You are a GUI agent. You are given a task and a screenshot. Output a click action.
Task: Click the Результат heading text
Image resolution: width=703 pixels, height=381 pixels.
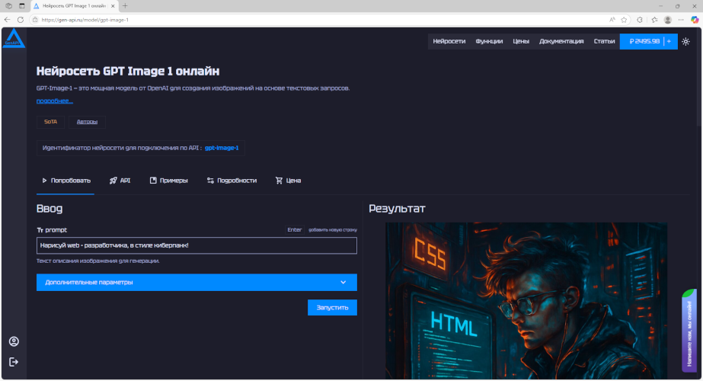click(397, 209)
